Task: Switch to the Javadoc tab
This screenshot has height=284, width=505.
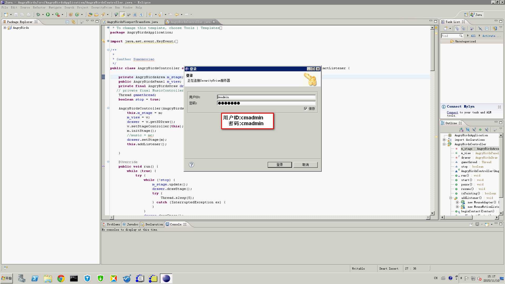Action: (x=130, y=224)
